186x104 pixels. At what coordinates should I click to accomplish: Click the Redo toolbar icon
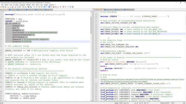click(25, 7)
